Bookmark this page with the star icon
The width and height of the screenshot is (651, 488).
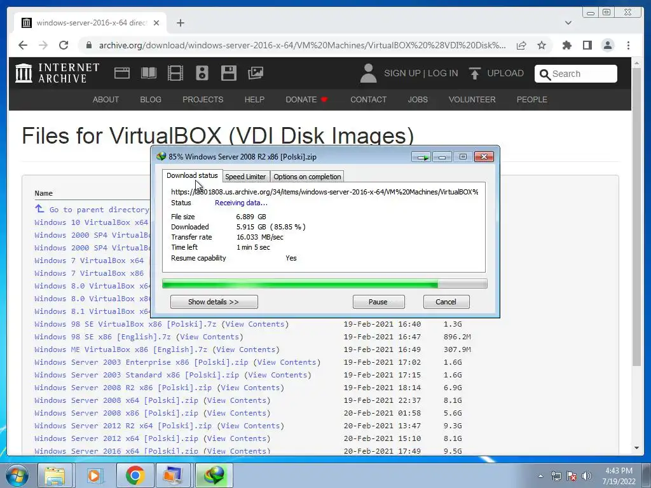[542, 45]
